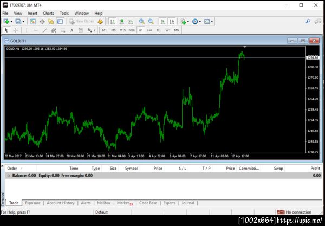Switch to the Alerts tab
The width and height of the screenshot is (325, 226).
86,203
